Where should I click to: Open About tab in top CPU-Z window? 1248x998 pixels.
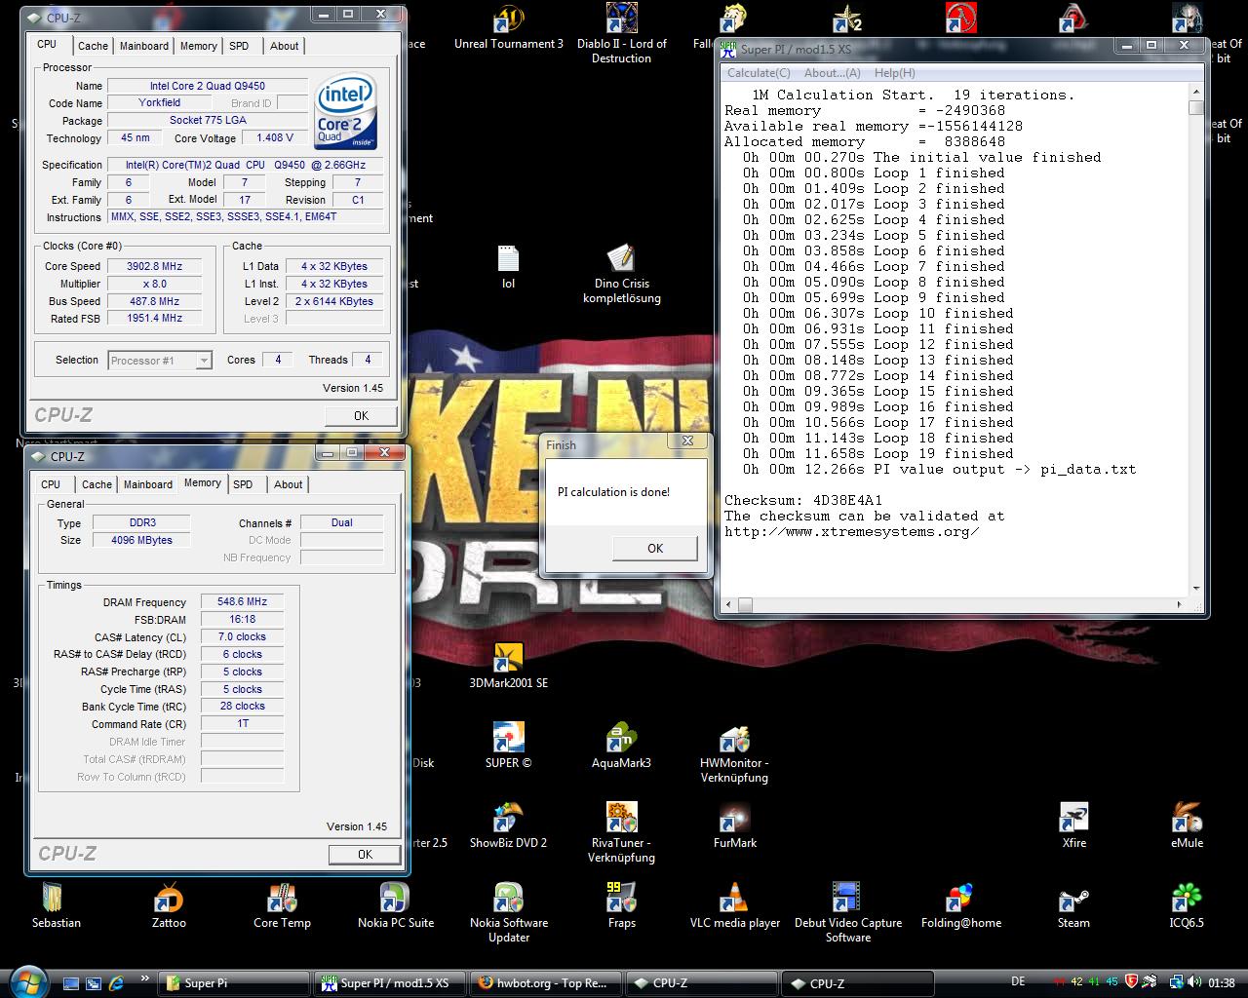[x=285, y=46]
